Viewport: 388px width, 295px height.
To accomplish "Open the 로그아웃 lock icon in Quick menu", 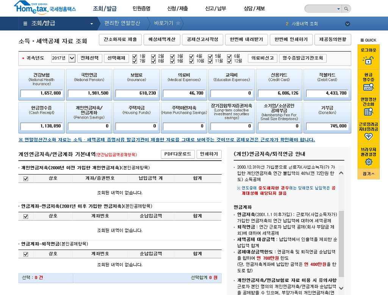I will (368, 60).
